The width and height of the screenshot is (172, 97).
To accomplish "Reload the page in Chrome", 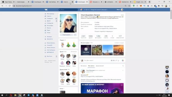I will 10,6.
